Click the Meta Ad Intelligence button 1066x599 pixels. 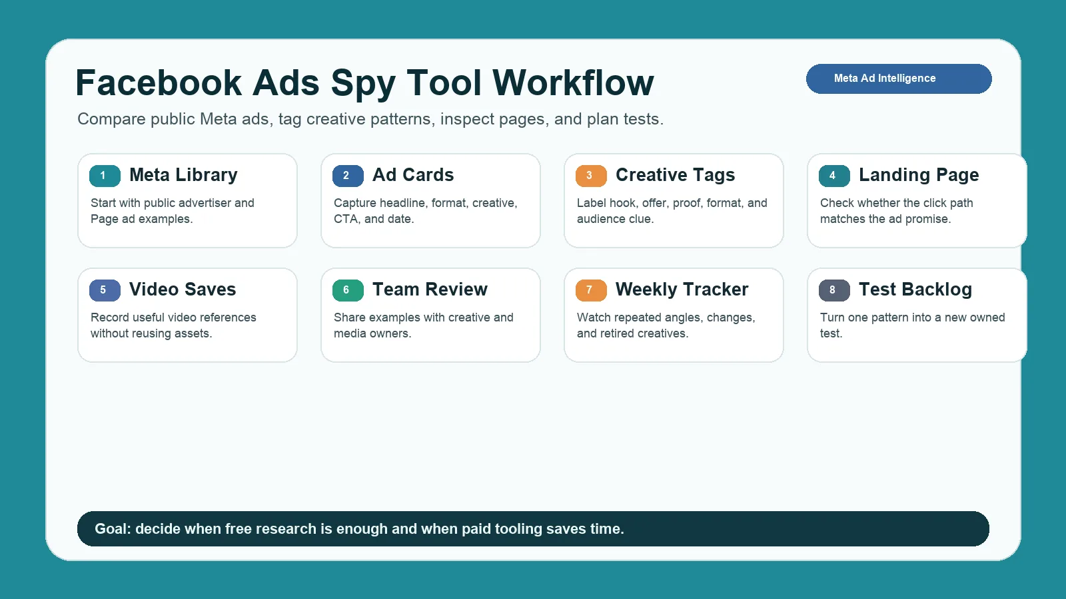pyautogui.click(x=898, y=79)
